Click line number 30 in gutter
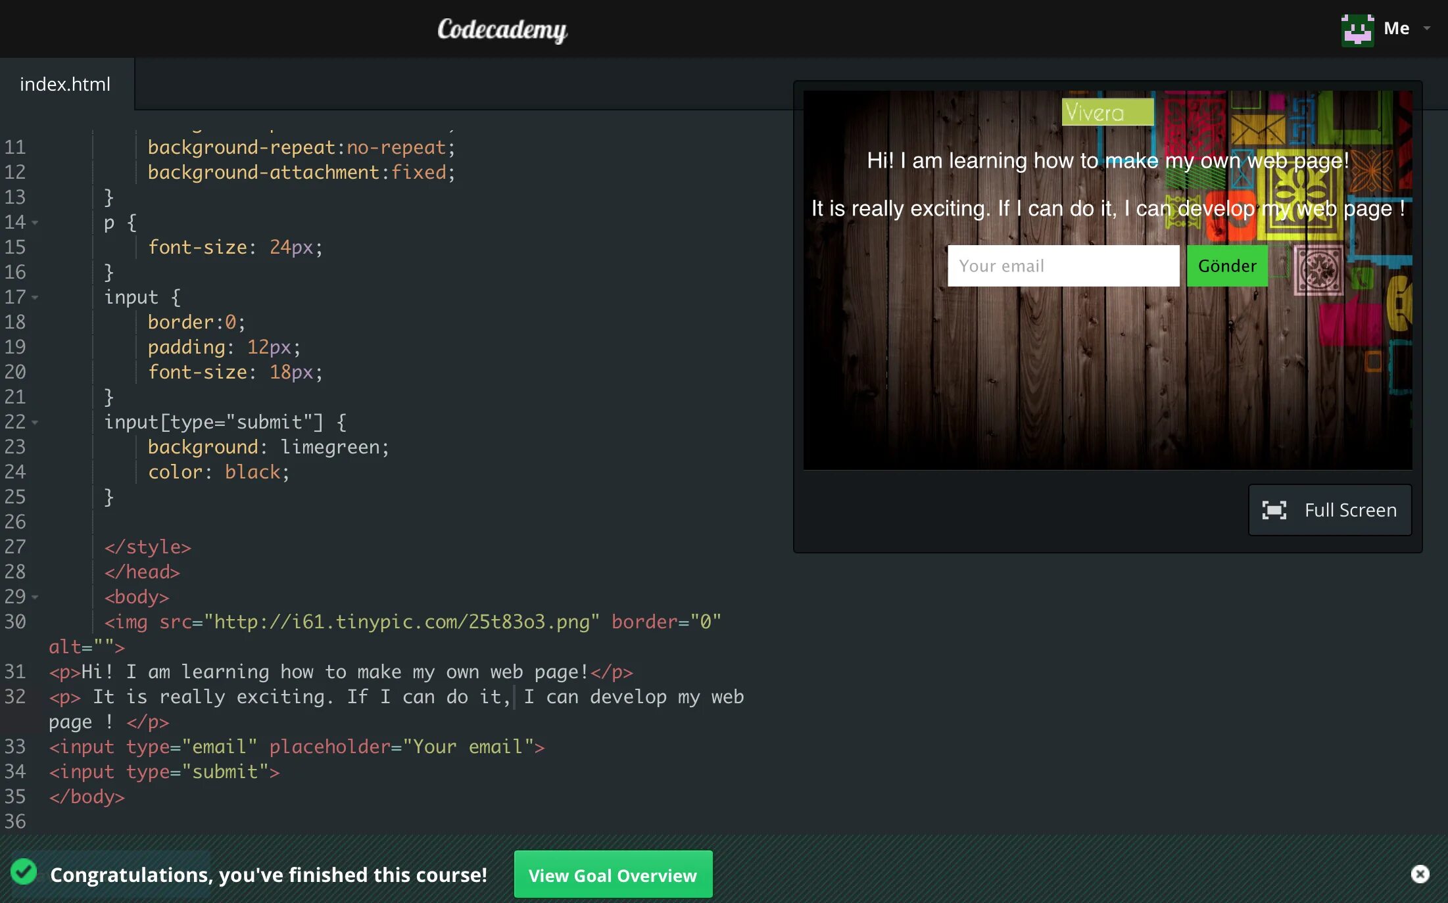Screen dimensions: 1448x903 pos(15,622)
